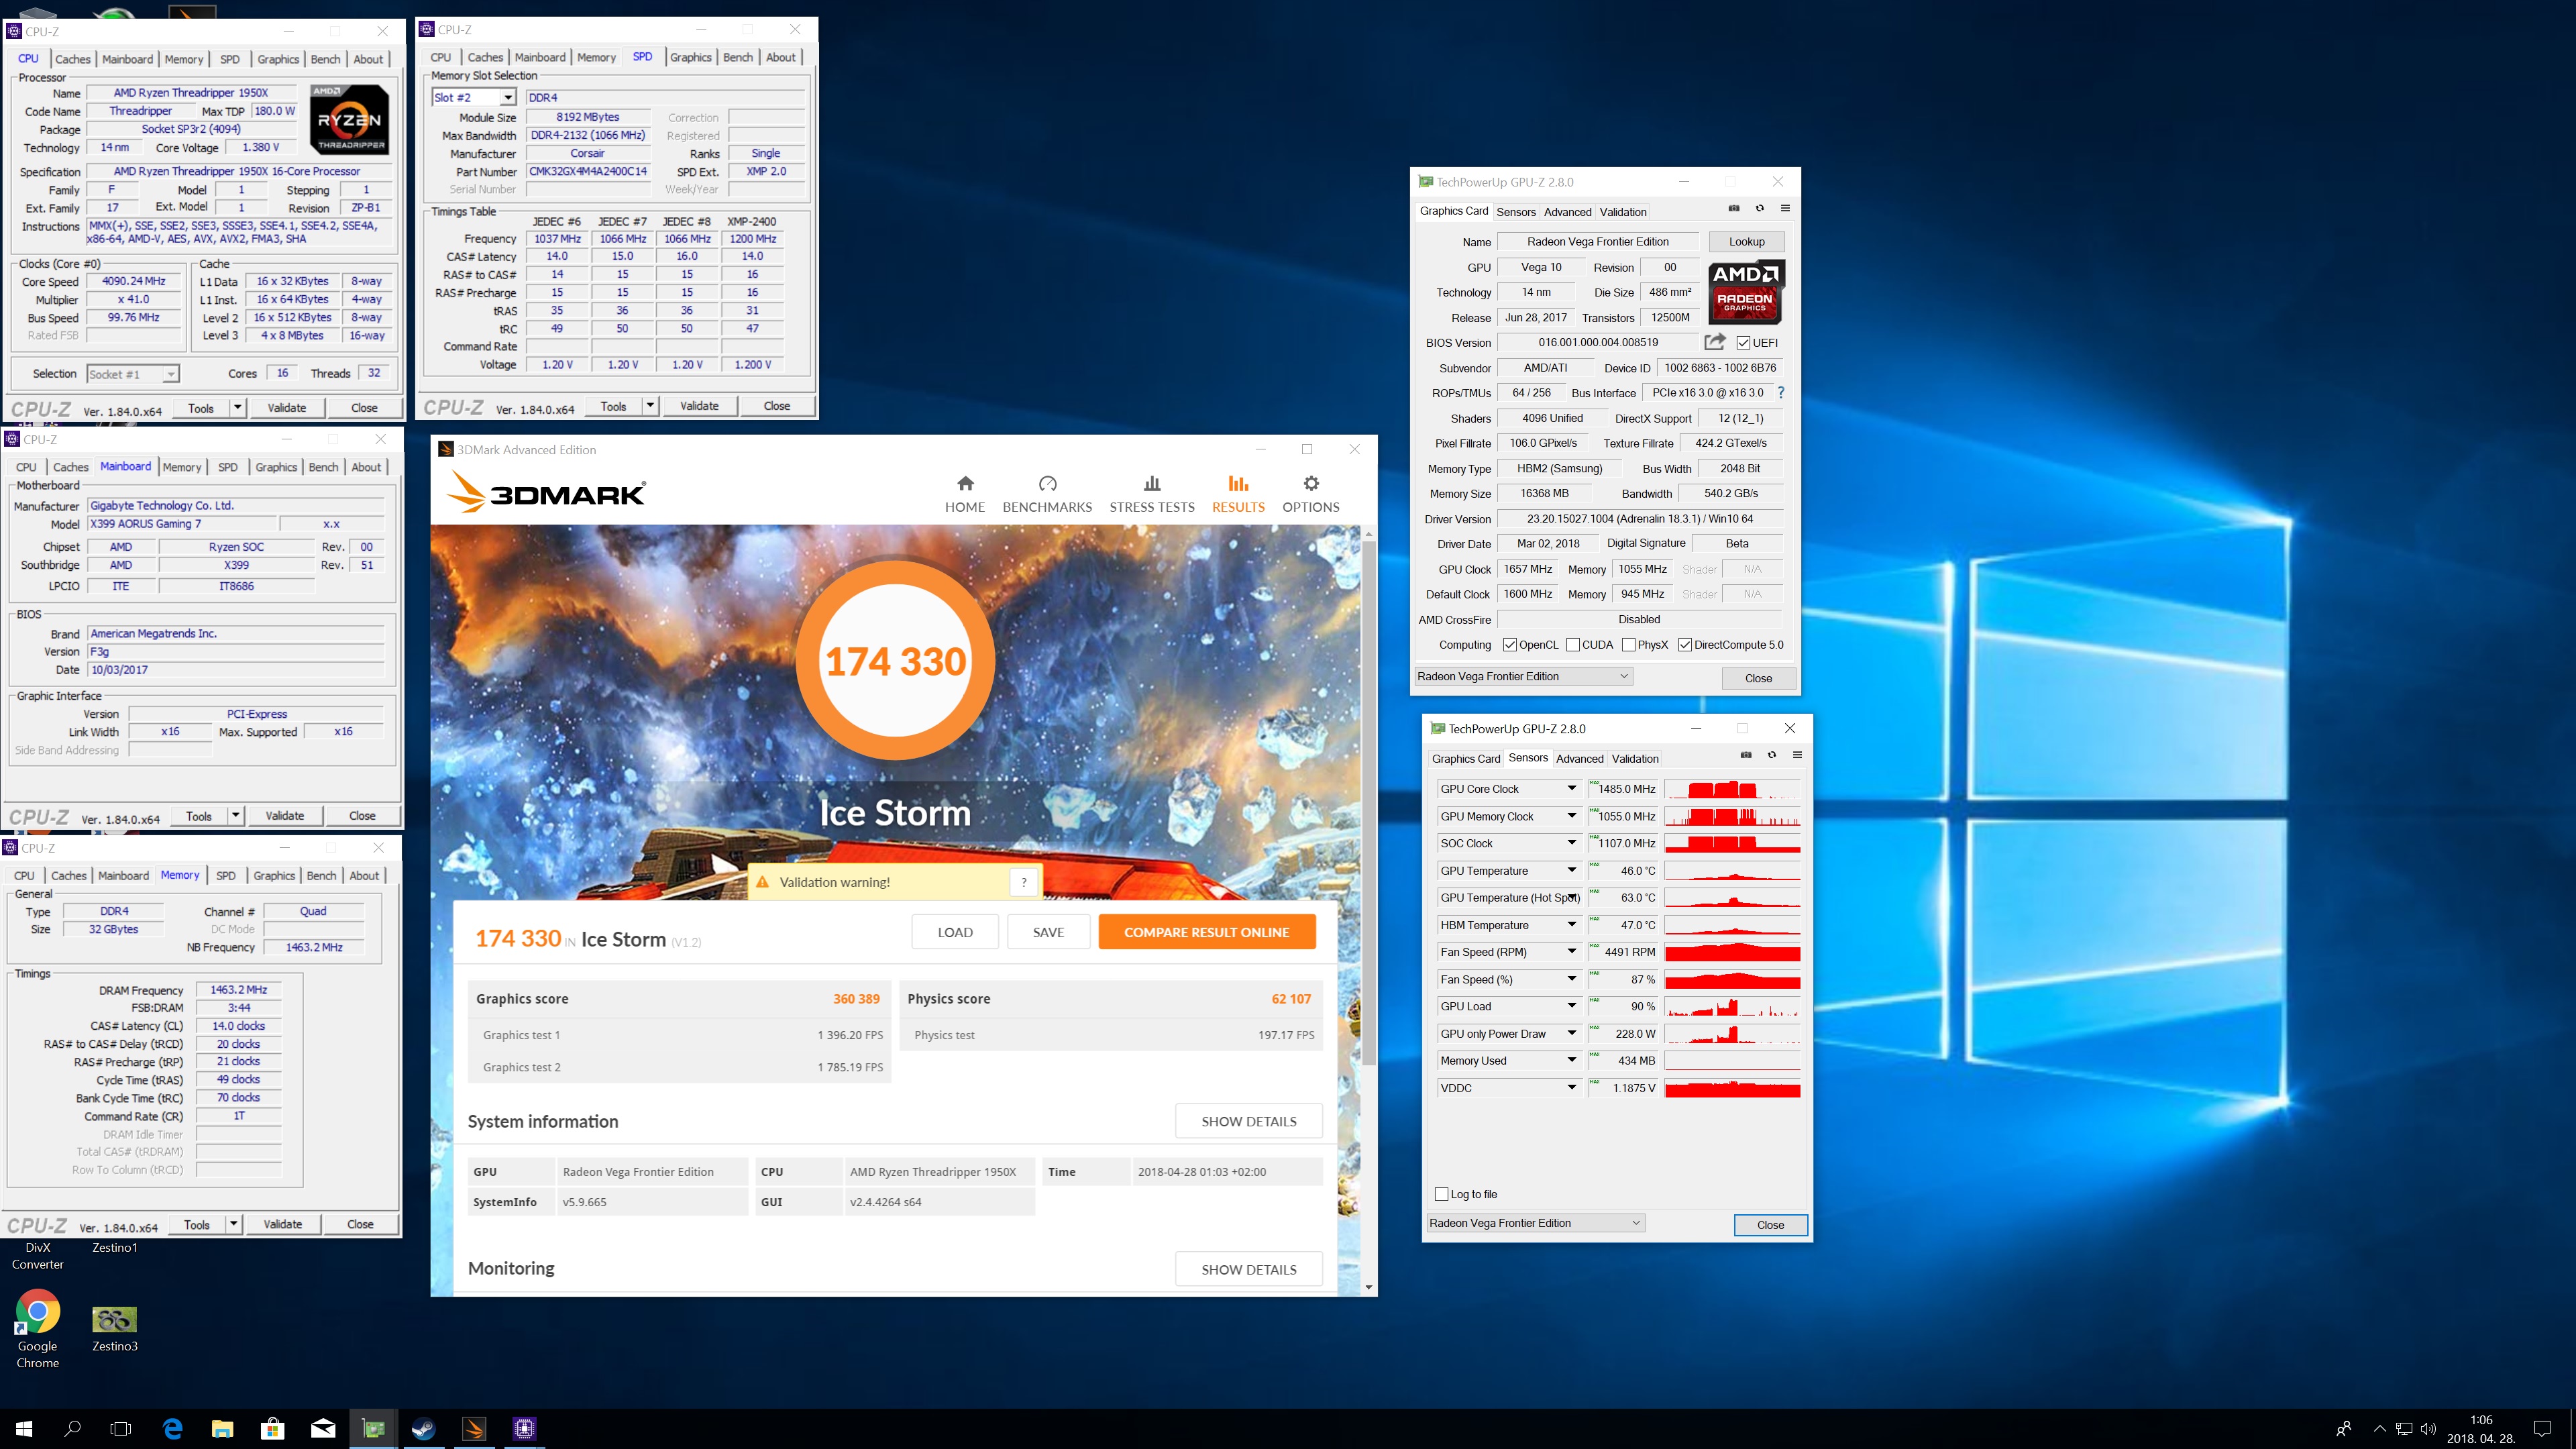The width and height of the screenshot is (2576, 1449).
Task: Enable Log to file in GPU-Z Sensors
Action: point(1441,1194)
